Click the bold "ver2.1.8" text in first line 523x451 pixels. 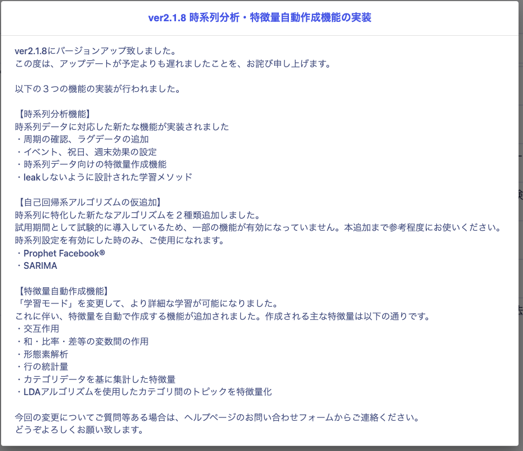tap(31, 51)
